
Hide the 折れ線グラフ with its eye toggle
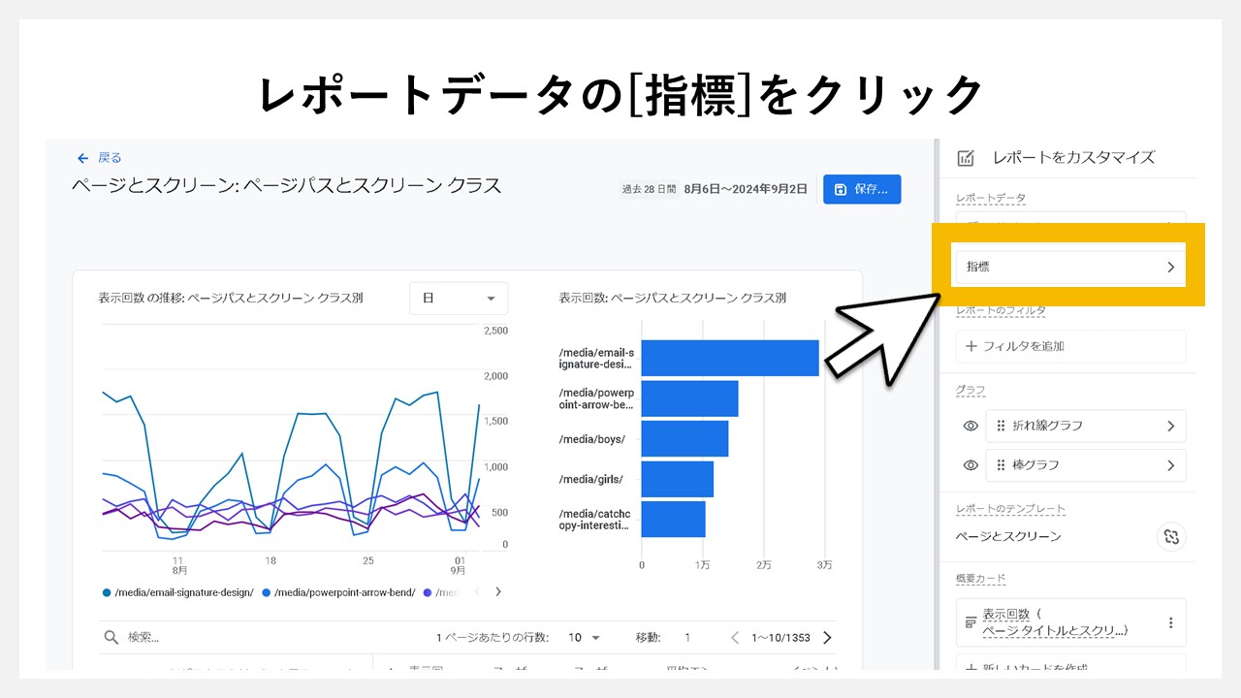(970, 426)
